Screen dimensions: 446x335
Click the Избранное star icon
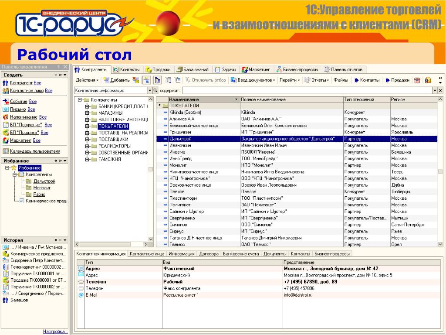pos(14,168)
